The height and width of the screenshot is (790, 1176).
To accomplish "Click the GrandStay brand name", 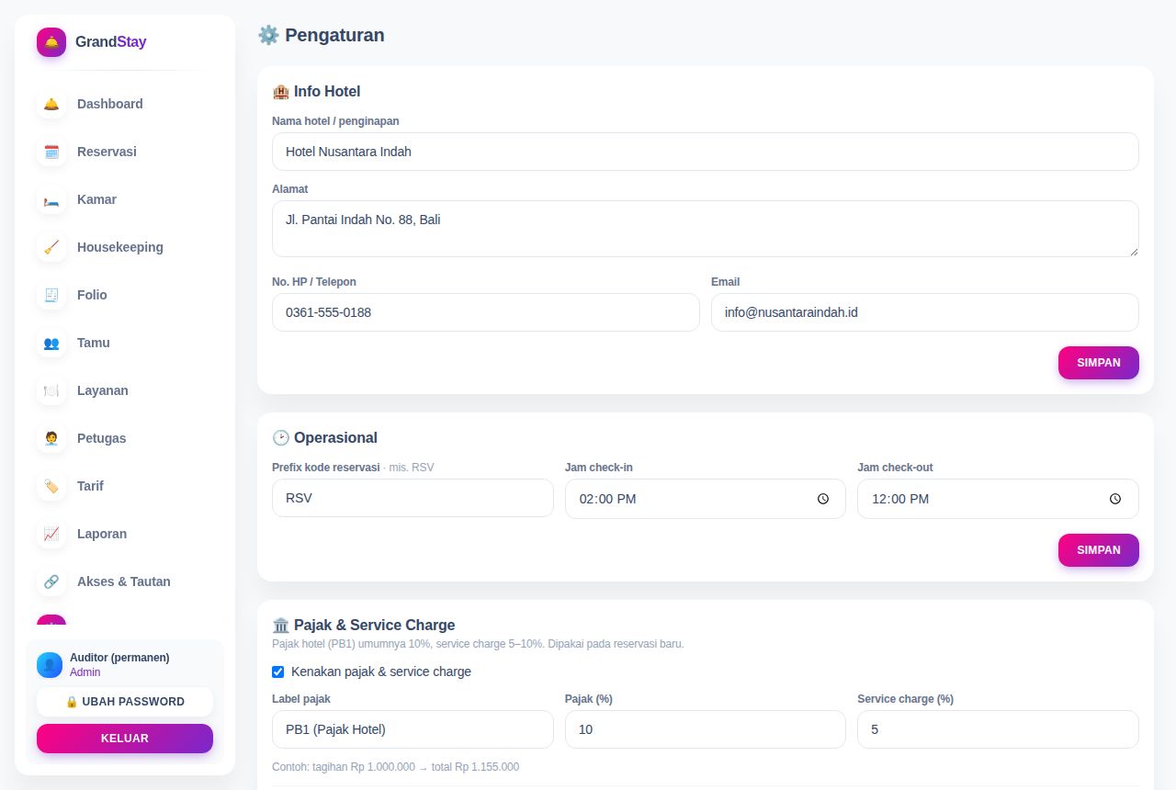I will tap(110, 42).
